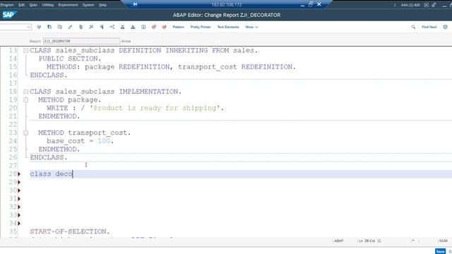
Task: Click line 28 containing 'class deco'
Action: 241,174
